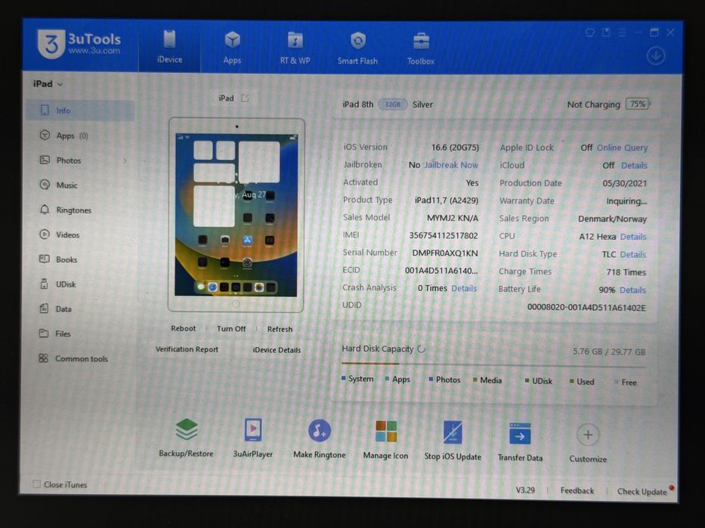Open the Backup/Restore tool
The image size is (705, 528).
(186, 437)
